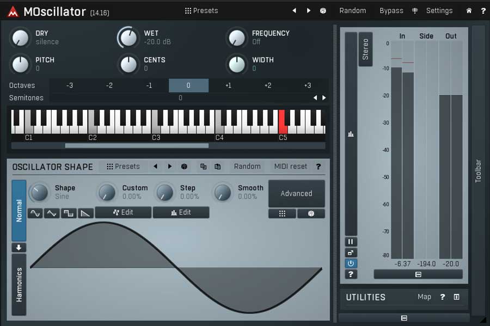Click the icon beside Settings

pyautogui.click(x=415, y=11)
